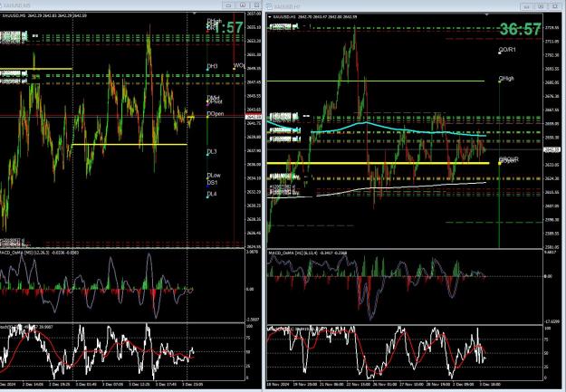566x392 pixels.
Task: Select the DS1 label on M5 chart
Action: (x=212, y=183)
